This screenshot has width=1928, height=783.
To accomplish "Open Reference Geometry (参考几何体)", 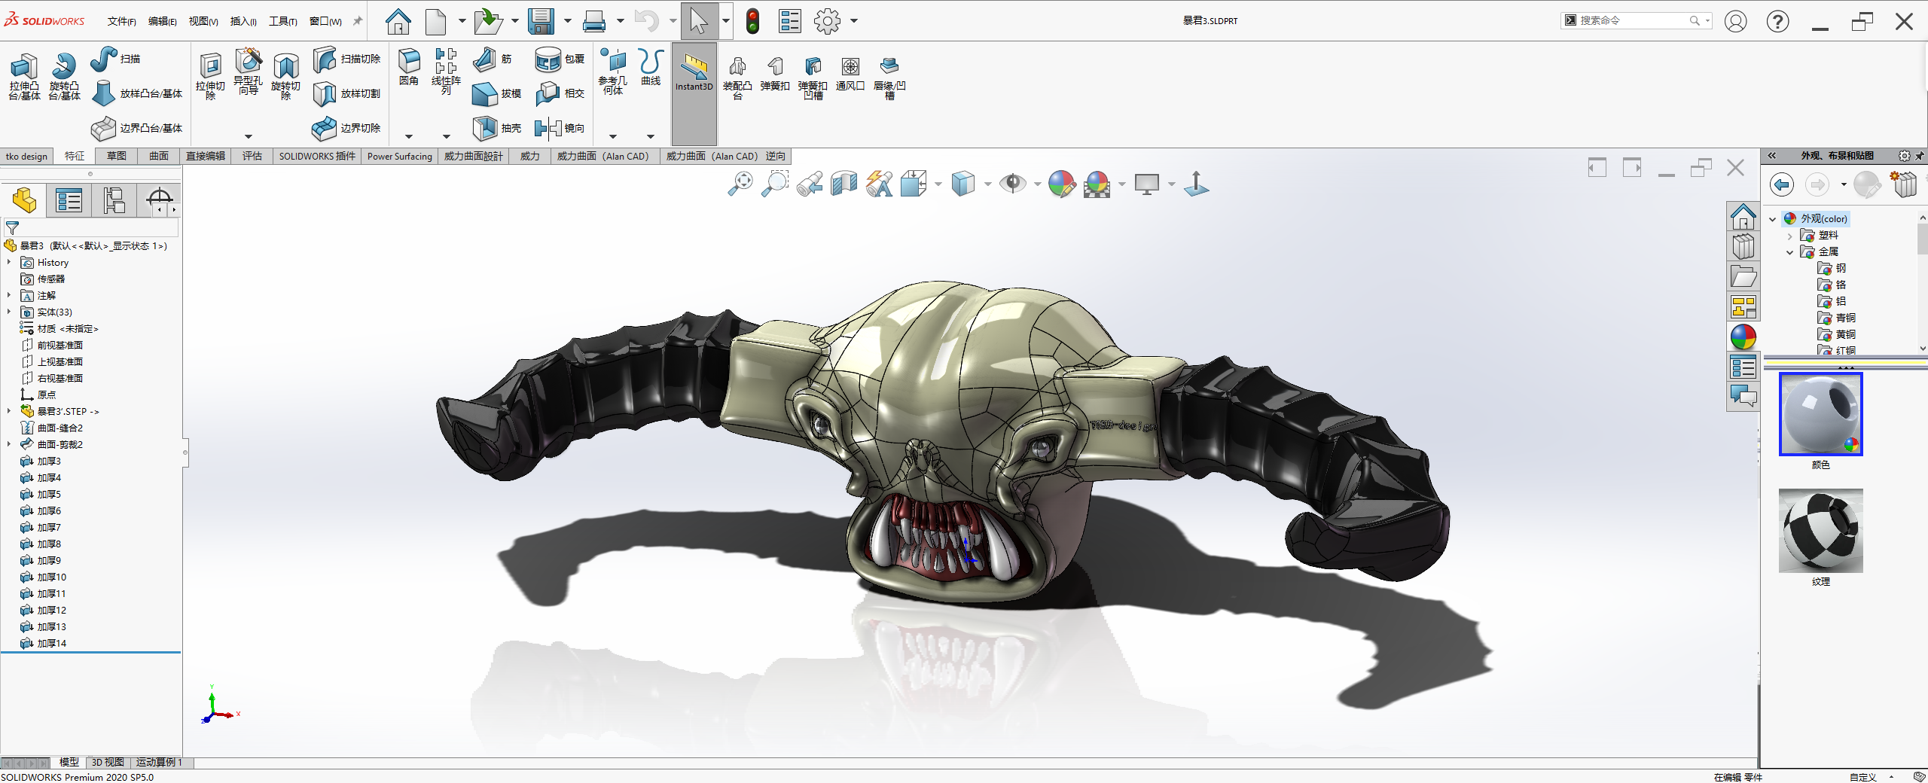I will pos(613,72).
